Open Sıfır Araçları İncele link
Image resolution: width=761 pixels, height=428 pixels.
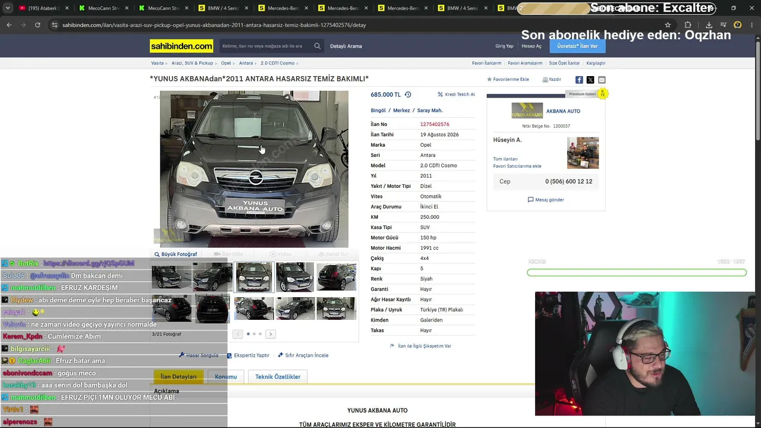pyautogui.click(x=303, y=355)
